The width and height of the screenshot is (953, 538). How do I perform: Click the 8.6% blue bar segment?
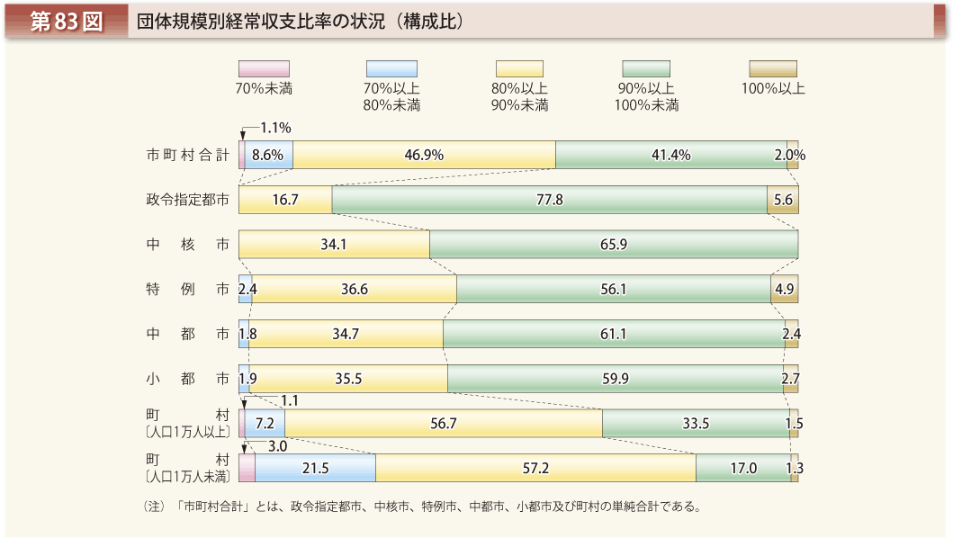269,155
